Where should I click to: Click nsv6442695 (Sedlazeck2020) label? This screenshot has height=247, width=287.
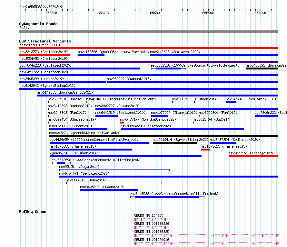[175, 52]
